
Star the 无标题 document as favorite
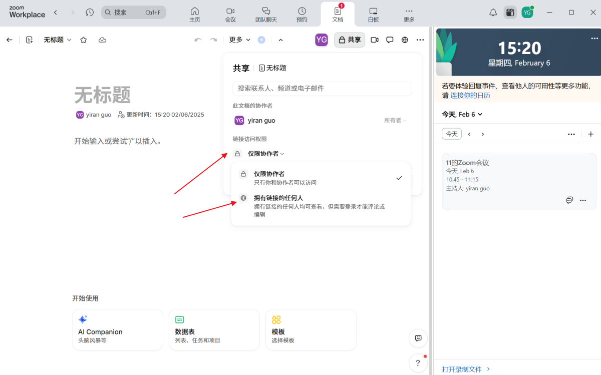click(x=83, y=40)
